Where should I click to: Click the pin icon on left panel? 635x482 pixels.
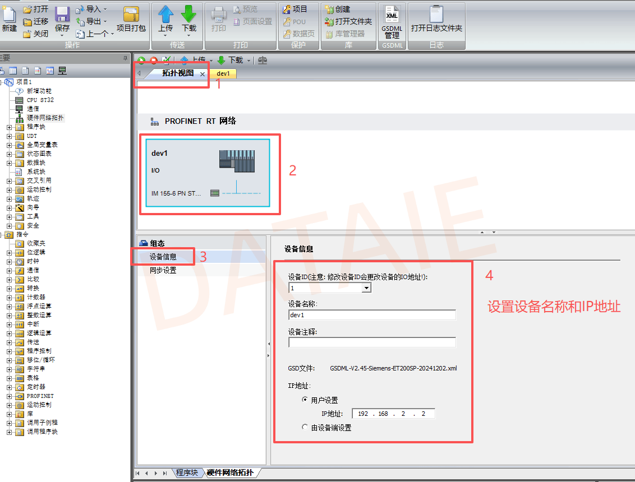(125, 58)
